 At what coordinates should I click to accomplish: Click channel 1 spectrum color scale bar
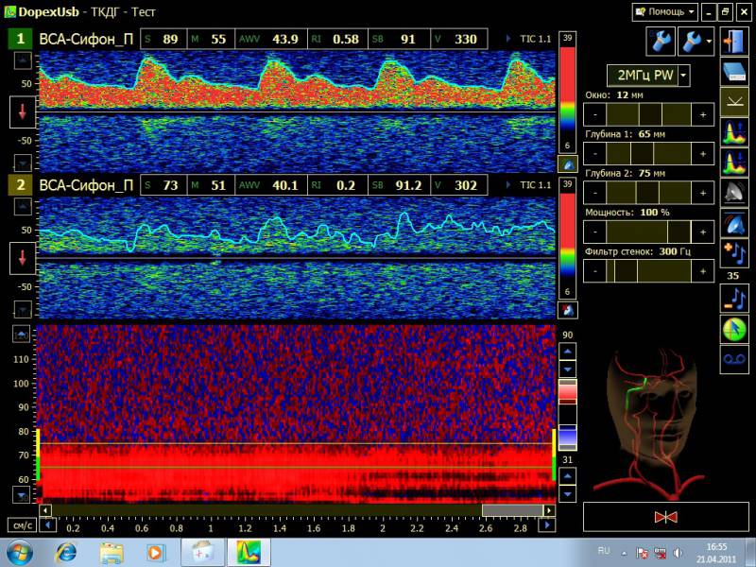click(568, 94)
